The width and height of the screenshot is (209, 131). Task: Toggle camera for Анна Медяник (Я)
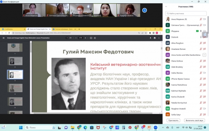coord(204,19)
